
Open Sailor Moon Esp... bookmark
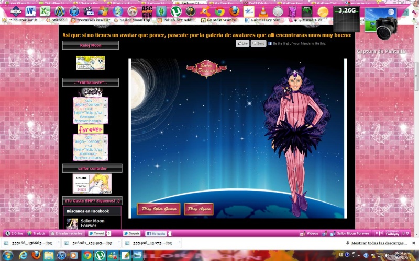(134, 20)
